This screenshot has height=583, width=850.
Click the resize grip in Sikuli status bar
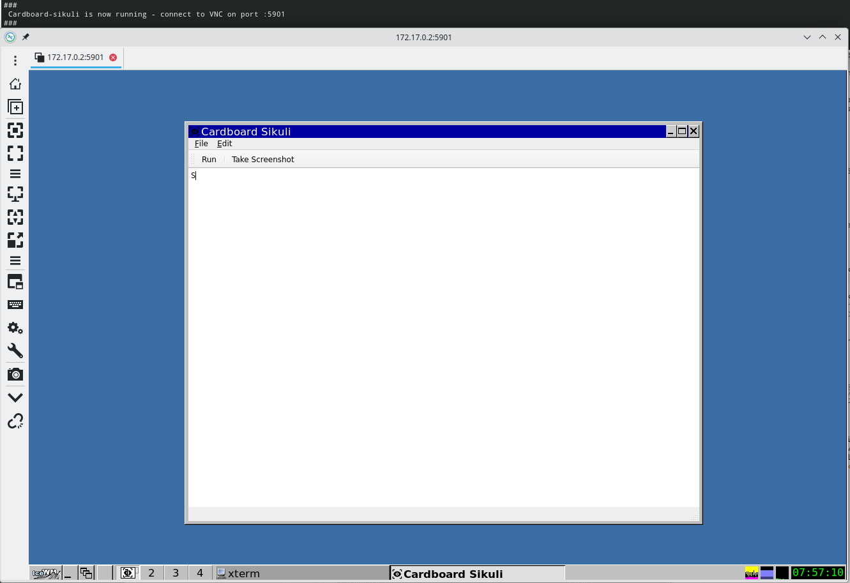coord(694,516)
